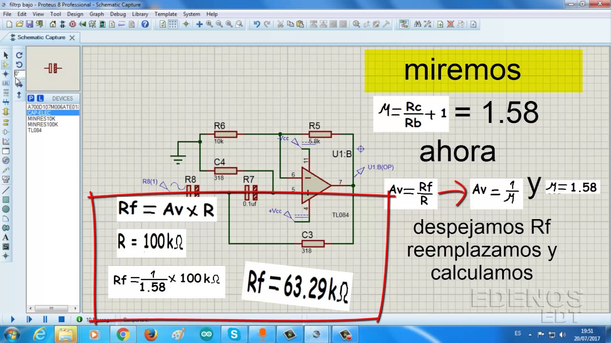Pause the simulation
The image size is (611, 343).
(45, 319)
